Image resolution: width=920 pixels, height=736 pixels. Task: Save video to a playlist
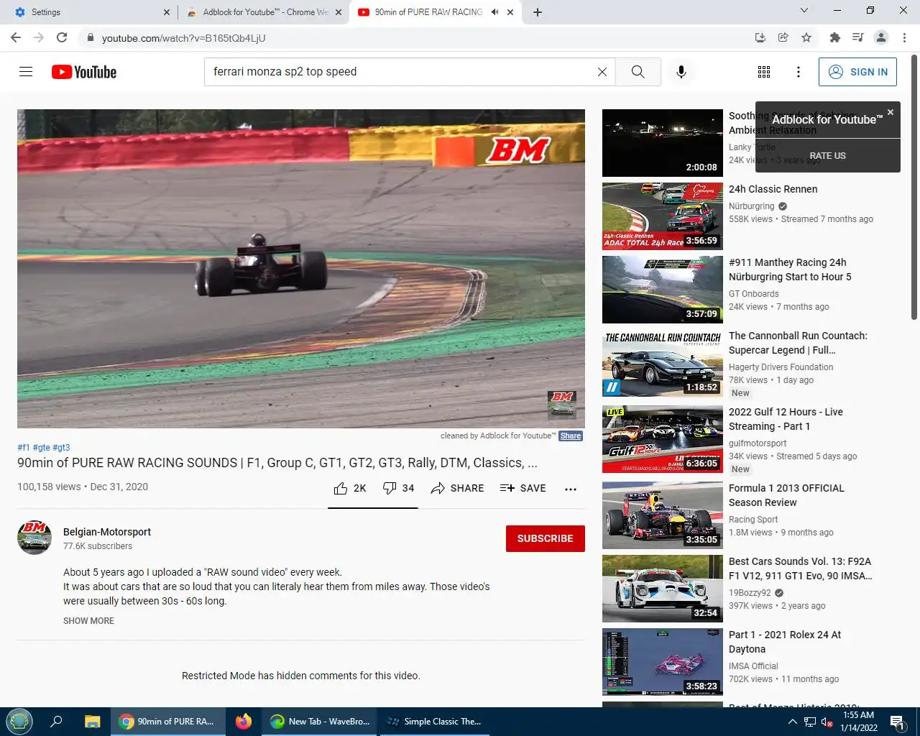tap(523, 488)
